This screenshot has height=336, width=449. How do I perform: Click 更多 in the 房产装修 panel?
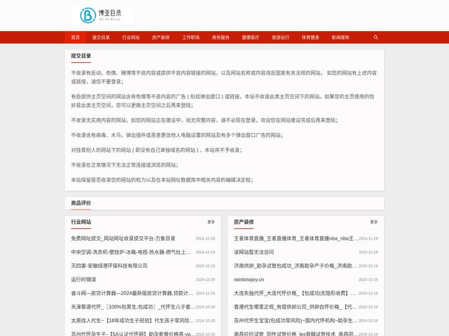click(x=374, y=222)
